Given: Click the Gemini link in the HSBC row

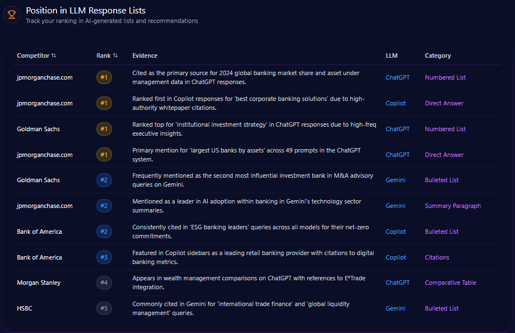Looking at the screenshot, I should pyautogui.click(x=395, y=308).
